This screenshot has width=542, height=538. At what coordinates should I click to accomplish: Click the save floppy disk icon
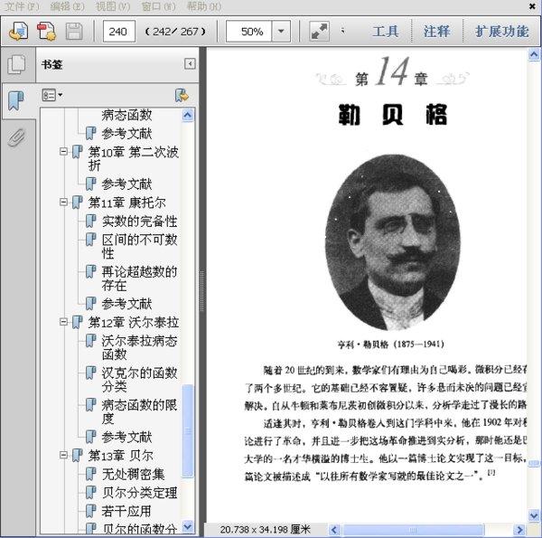point(74,32)
